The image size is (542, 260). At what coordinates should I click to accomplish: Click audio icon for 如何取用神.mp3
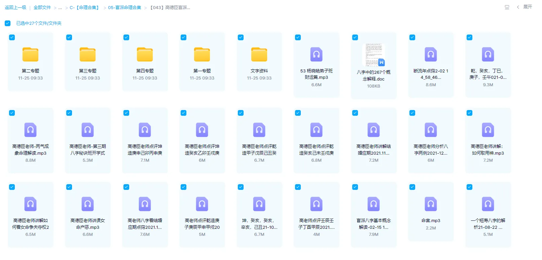pos(488,130)
